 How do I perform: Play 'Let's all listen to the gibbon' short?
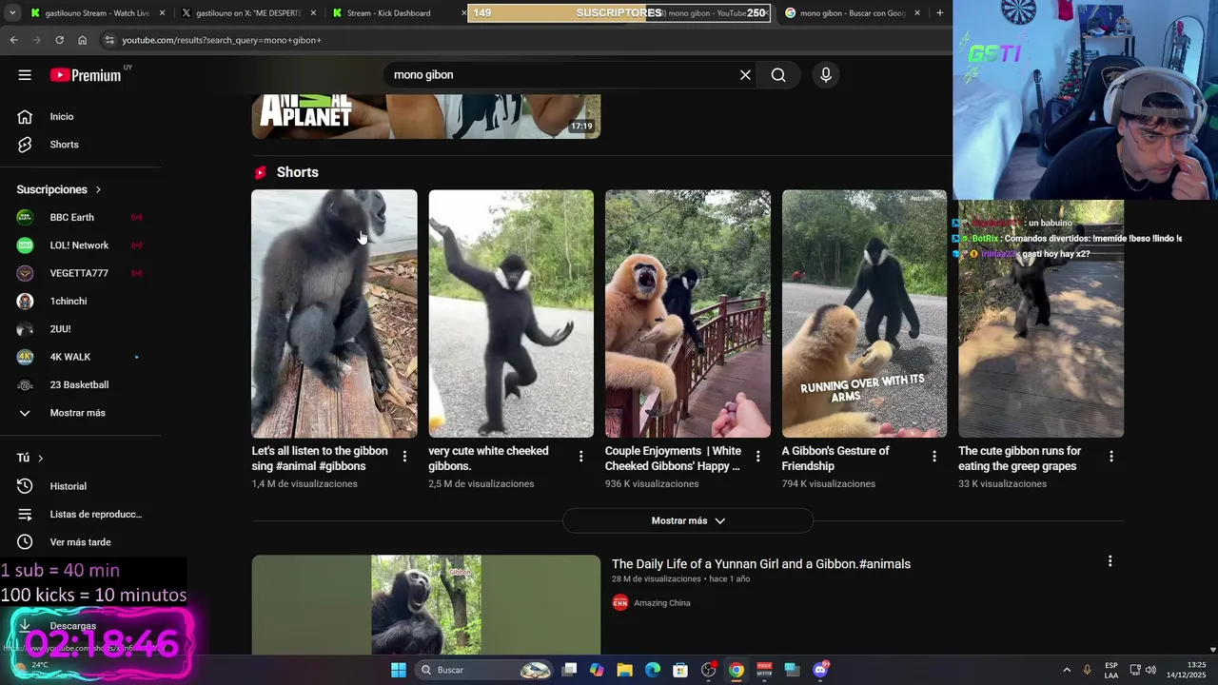point(334,314)
